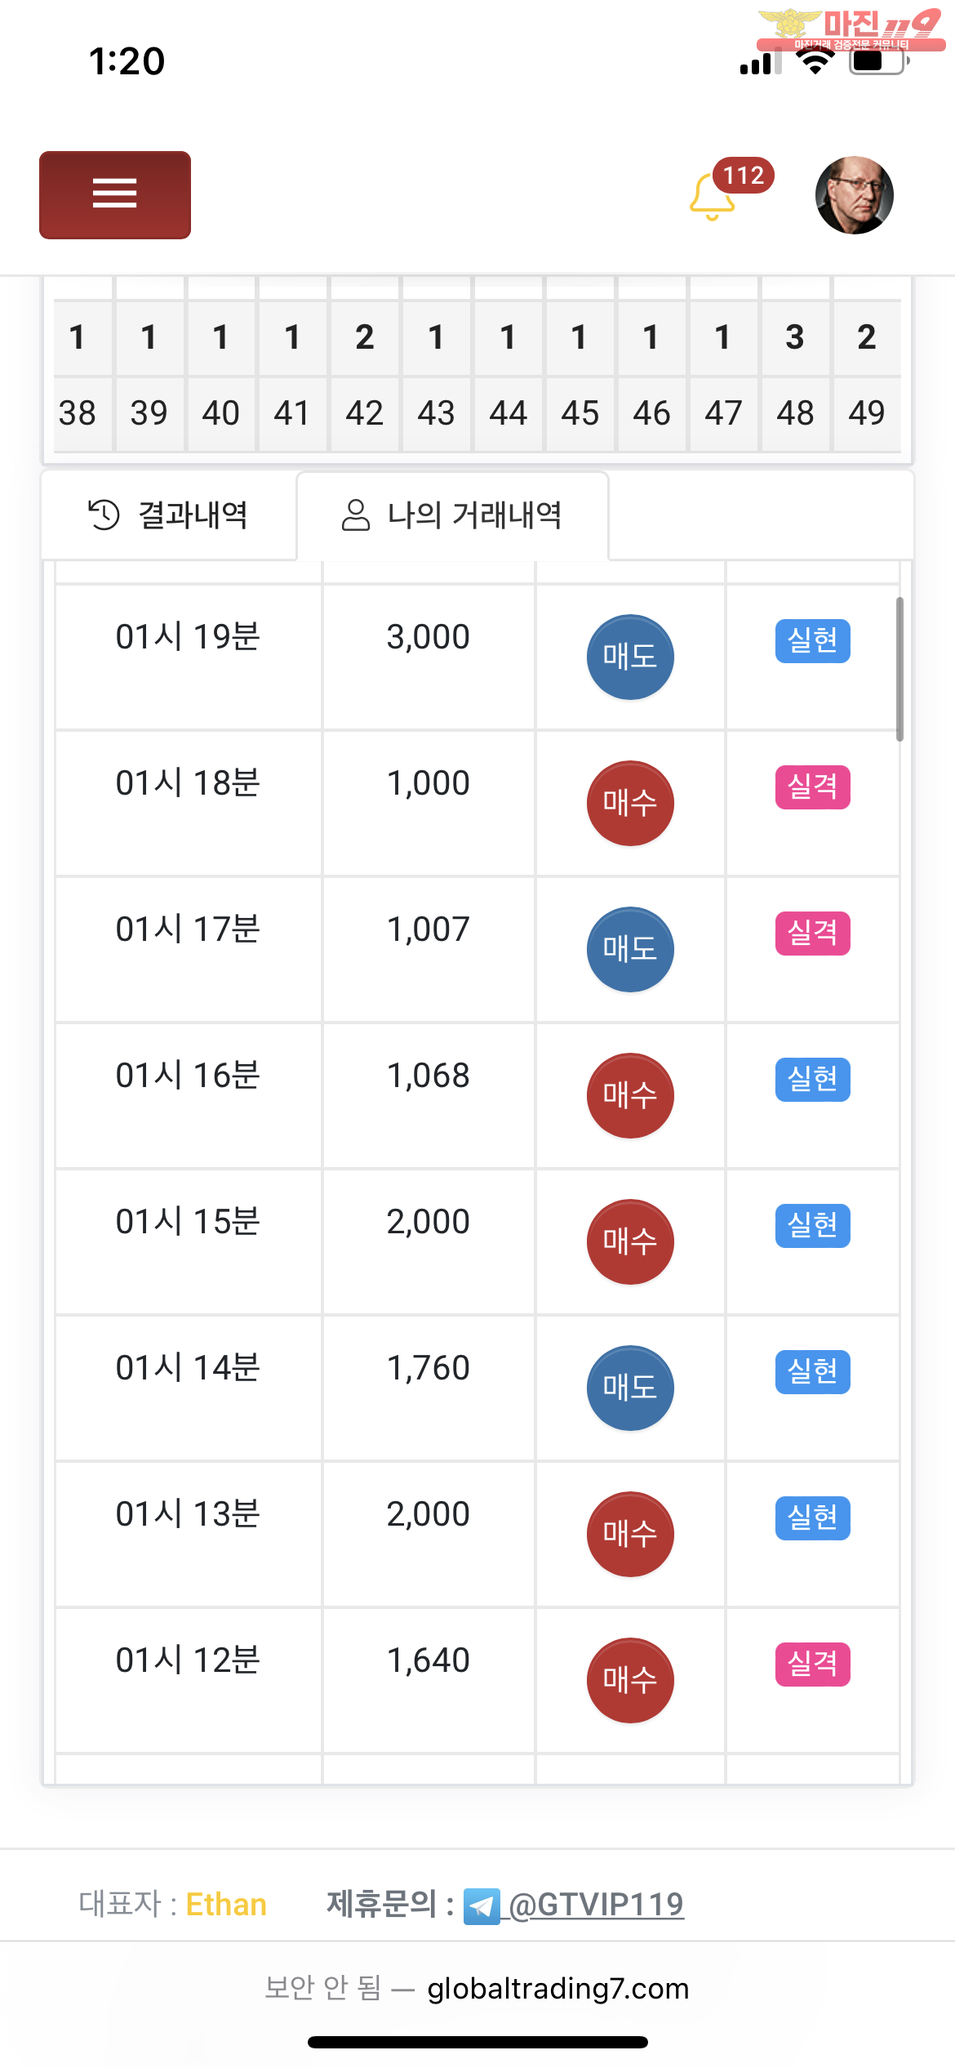Switch to 결과내역 tab

coord(169,515)
